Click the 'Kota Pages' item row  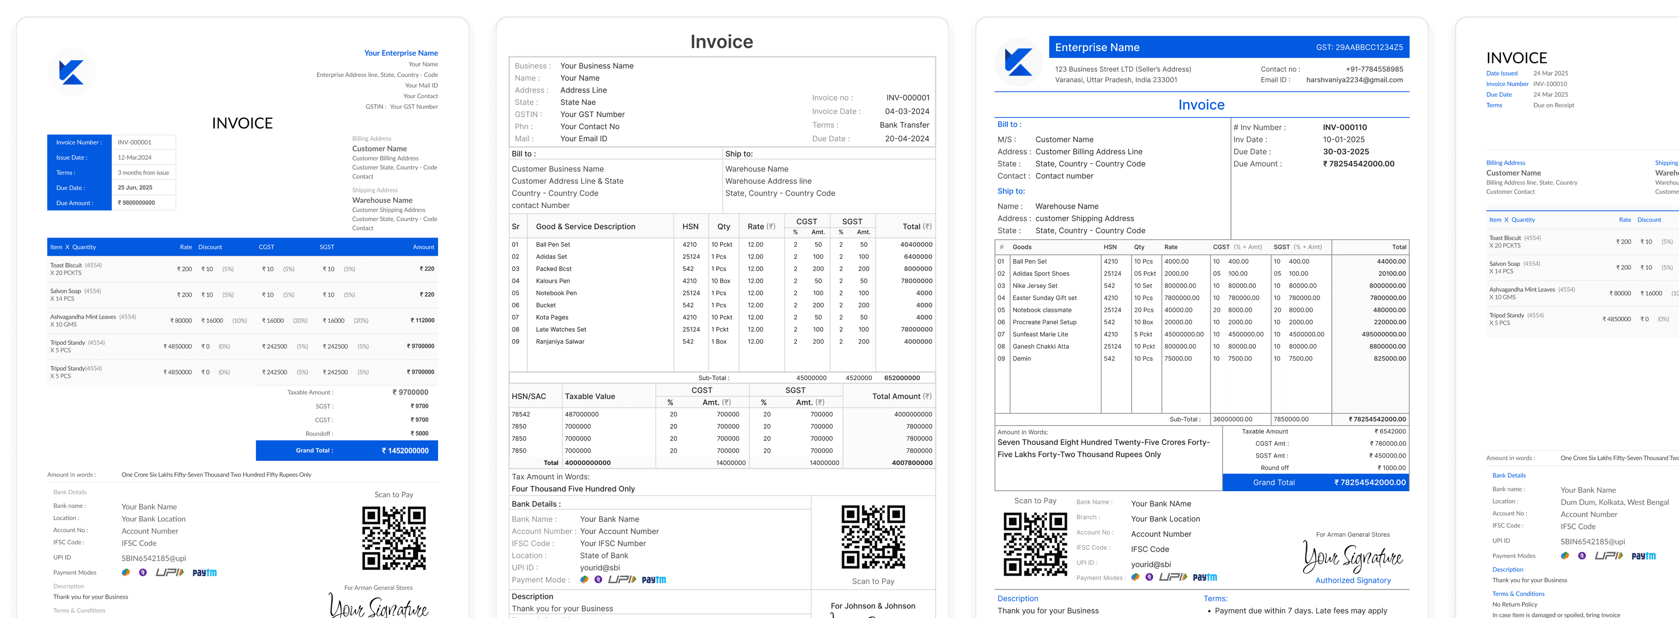tap(721, 317)
